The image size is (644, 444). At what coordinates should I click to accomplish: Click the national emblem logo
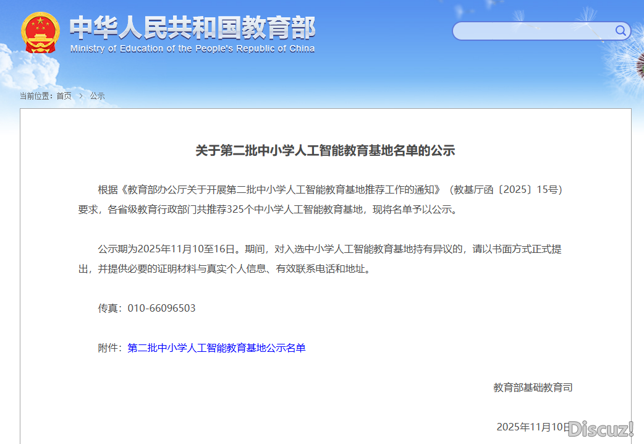pyautogui.click(x=40, y=30)
